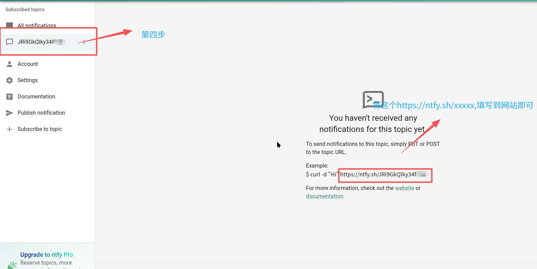Open All notifications in sidebar
The image size is (537, 269).
click(x=47, y=26)
